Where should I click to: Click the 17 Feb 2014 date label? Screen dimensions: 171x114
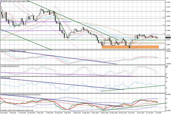coord(22,113)
